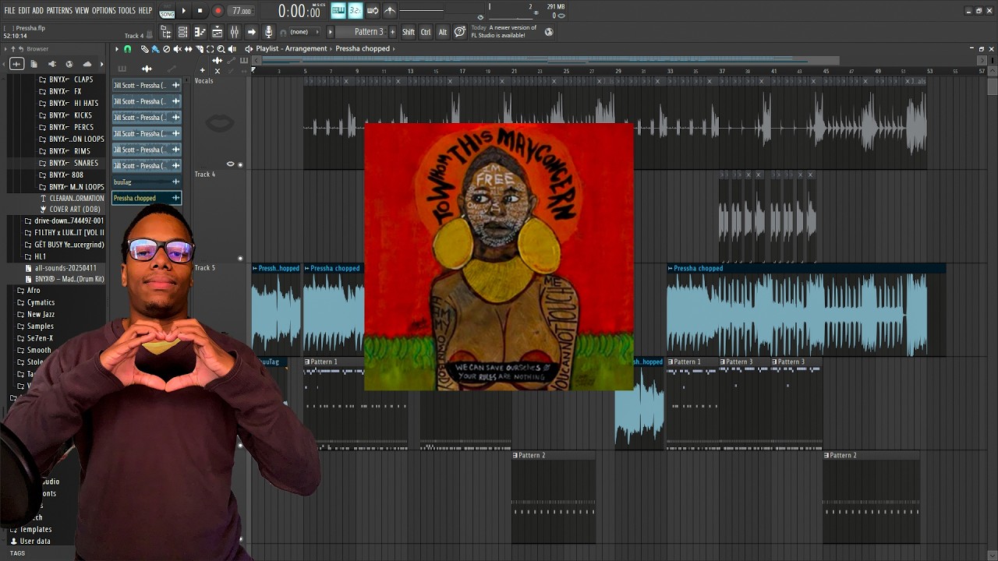Viewport: 998px width, 561px height.
Task: Select the Delete tool in Playlist toolbar
Action: click(166, 49)
